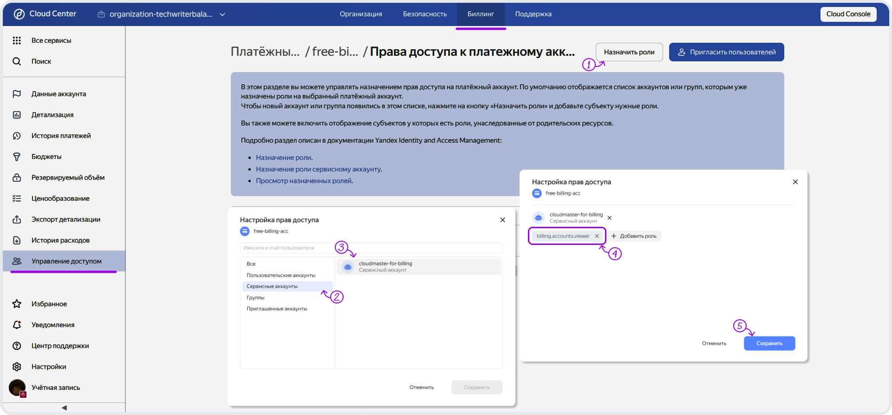The width and height of the screenshot is (892, 415).
Task: Open Settings gear icon in sidebar
Action: pyautogui.click(x=17, y=367)
